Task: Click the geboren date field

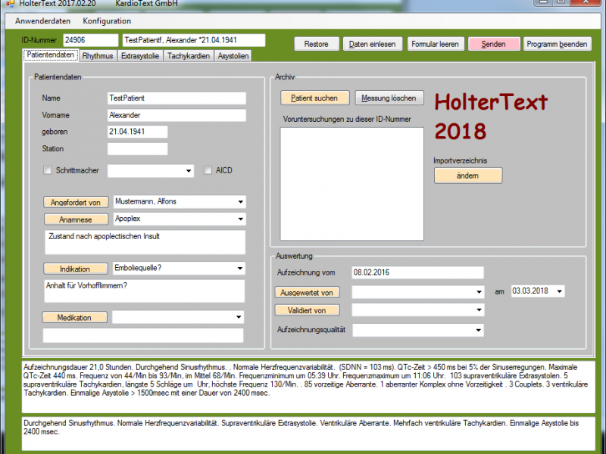Action: click(138, 132)
